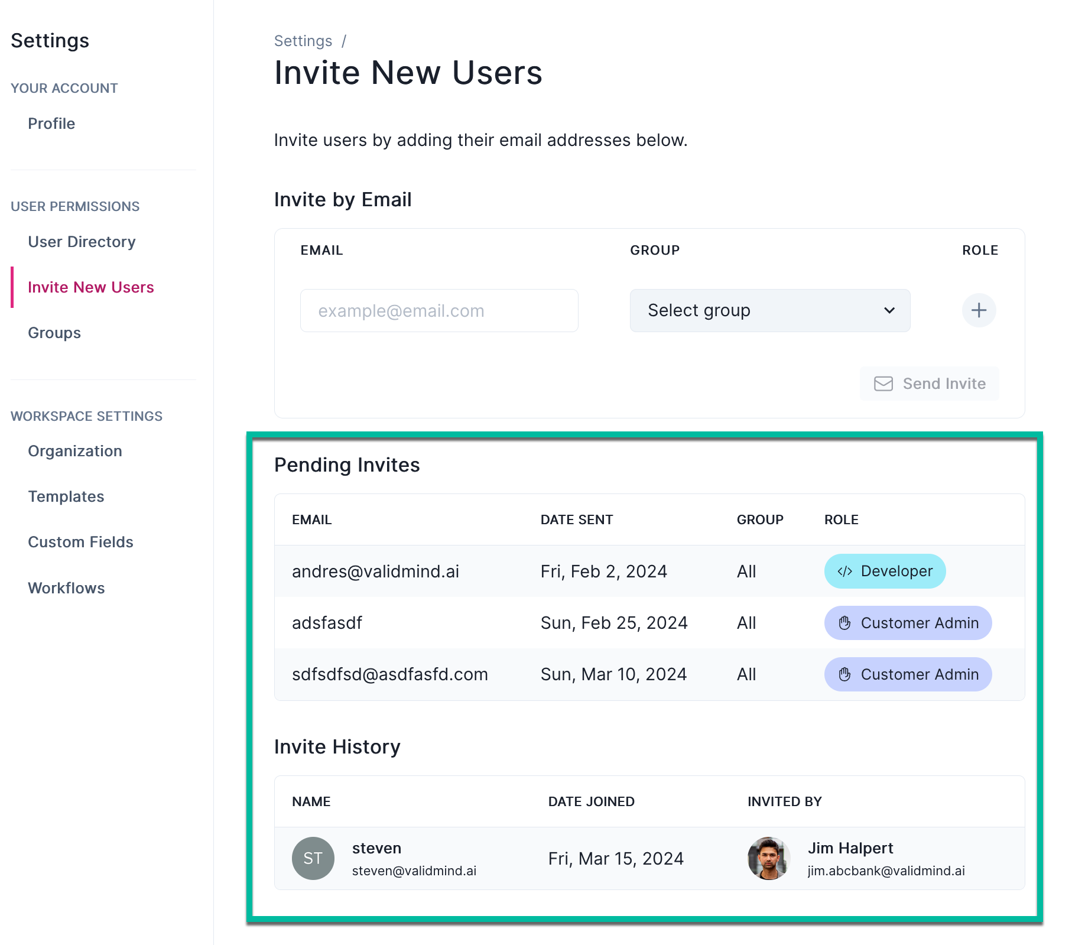Click the plus icon to add invite row
The width and height of the screenshot is (1072, 945).
pos(979,310)
